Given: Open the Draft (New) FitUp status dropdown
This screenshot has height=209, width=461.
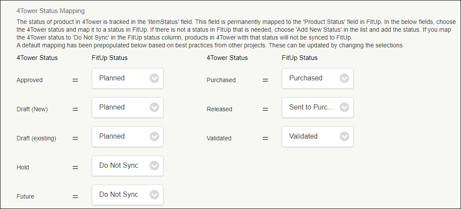Looking at the screenshot, I should pyautogui.click(x=127, y=107).
